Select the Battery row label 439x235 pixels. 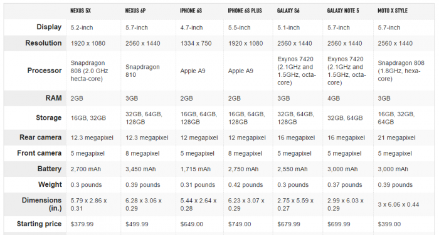coord(50,169)
